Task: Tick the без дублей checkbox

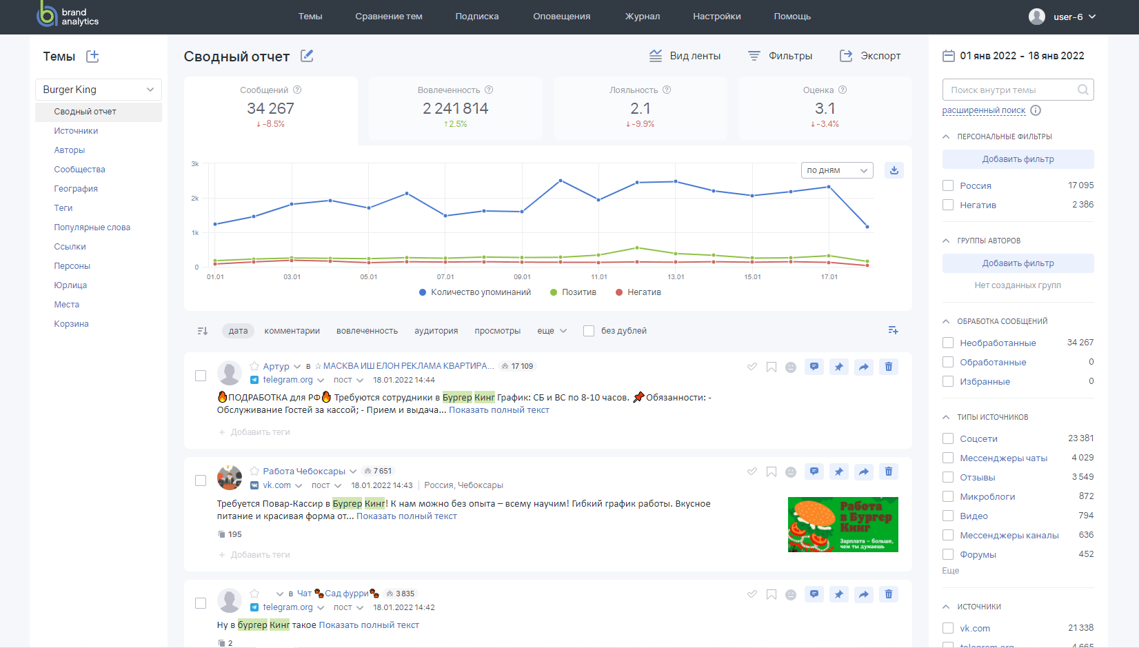Action: (x=589, y=331)
